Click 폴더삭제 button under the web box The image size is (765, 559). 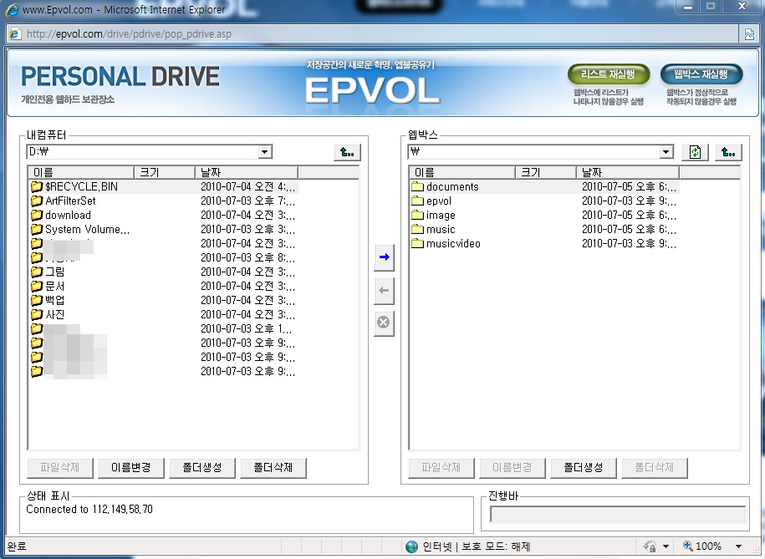pyautogui.click(x=655, y=468)
